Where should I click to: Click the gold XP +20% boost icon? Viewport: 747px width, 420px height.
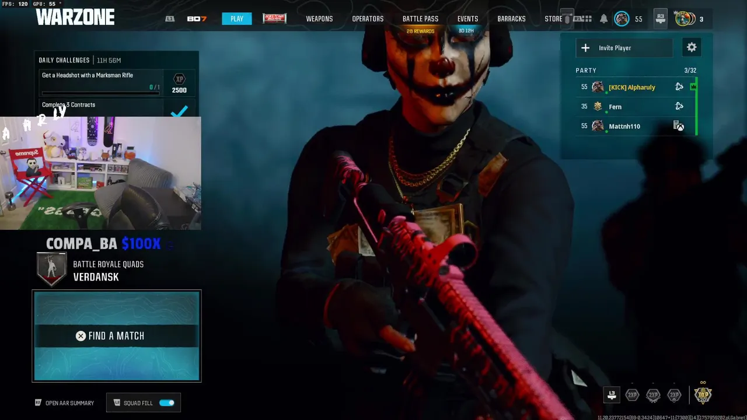tap(703, 395)
